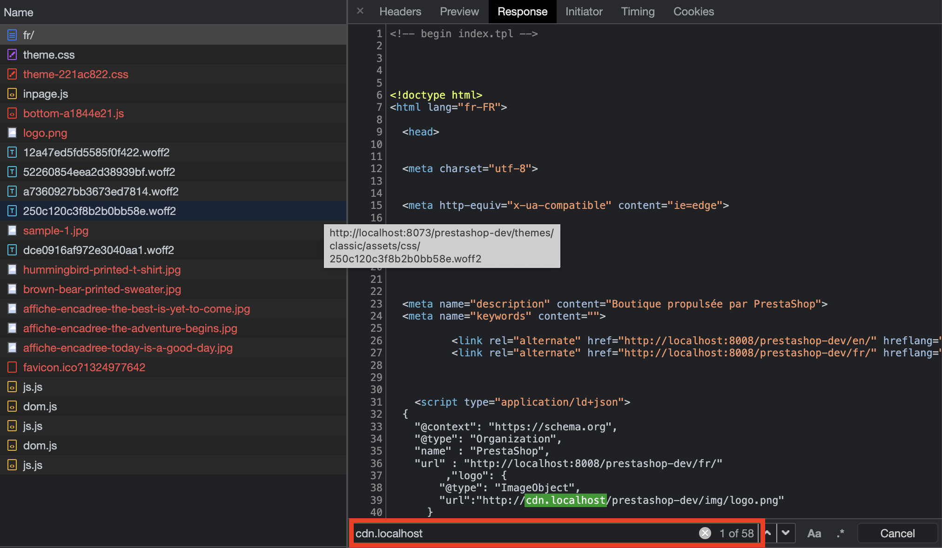Viewport: 942px width, 548px height.
Task: Toggle case-sensitive search with the Aa control
Action: pyautogui.click(x=814, y=533)
